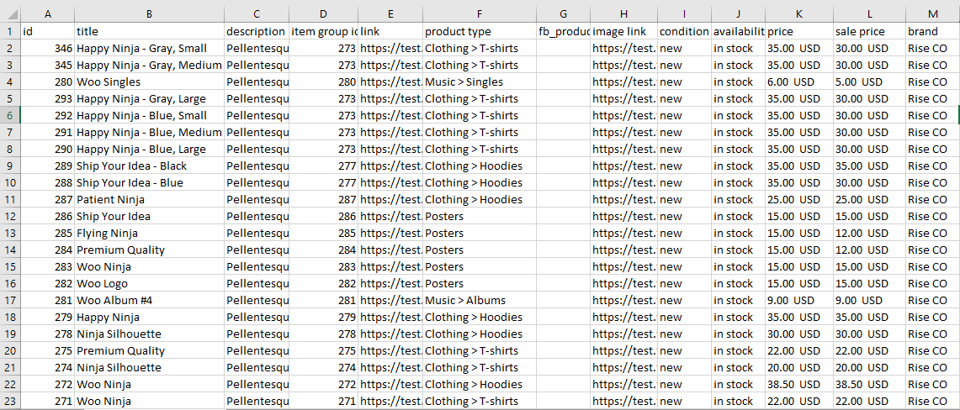Click the "brand" header cell

(932, 31)
